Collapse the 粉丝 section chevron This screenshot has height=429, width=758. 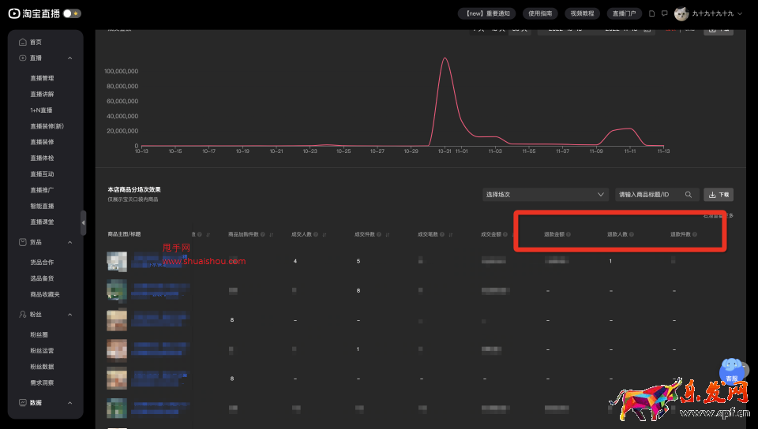(x=70, y=315)
